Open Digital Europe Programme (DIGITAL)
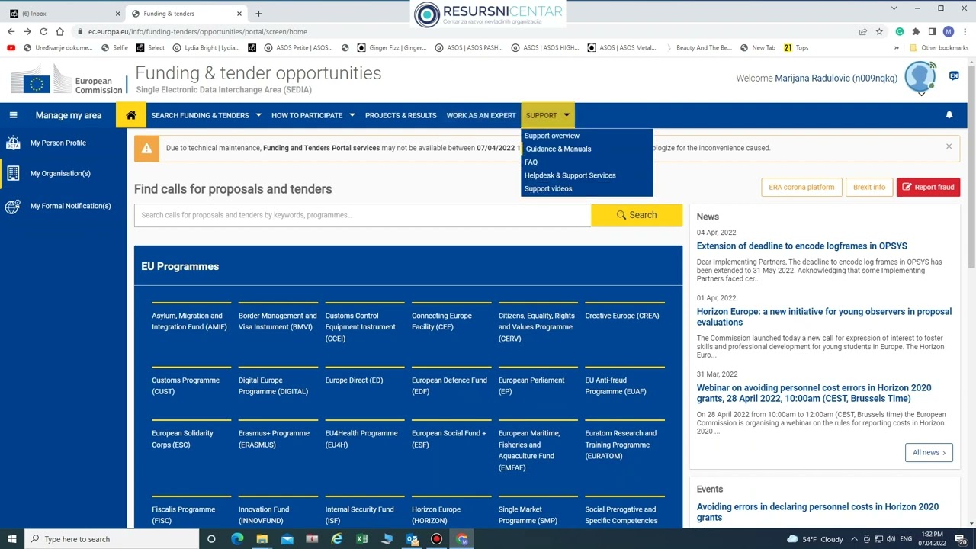Image resolution: width=976 pixels, height=549 pixels. pos(273,386)
